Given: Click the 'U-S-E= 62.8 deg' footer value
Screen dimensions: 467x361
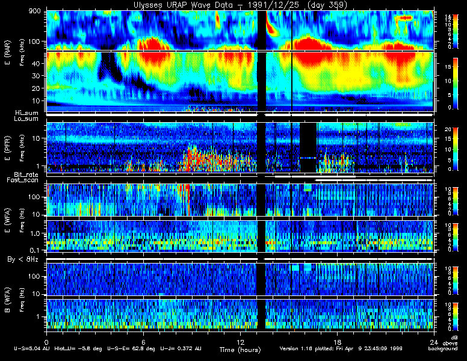Looking at the screenshot, I should click(131, 348).
